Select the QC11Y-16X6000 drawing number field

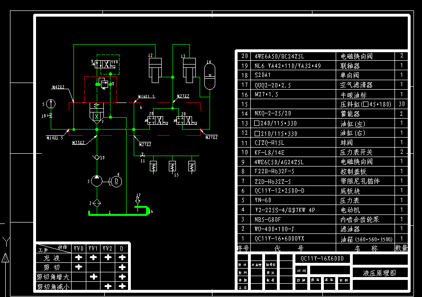tap(322, 259)
